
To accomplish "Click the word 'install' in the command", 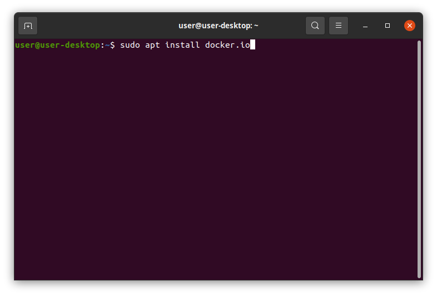I will click(x=182, y=45).
